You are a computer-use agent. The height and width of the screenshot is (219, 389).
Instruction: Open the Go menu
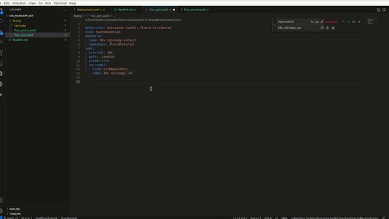pos(41,3)
